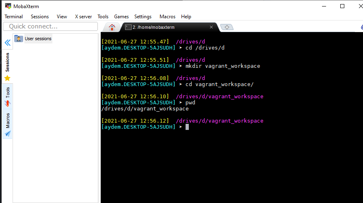Open the Macros menu

[167, 17]
